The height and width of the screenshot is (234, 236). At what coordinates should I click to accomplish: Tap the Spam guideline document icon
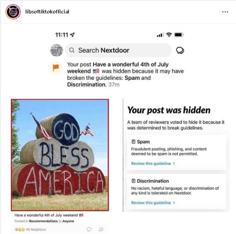click(133, 141)
